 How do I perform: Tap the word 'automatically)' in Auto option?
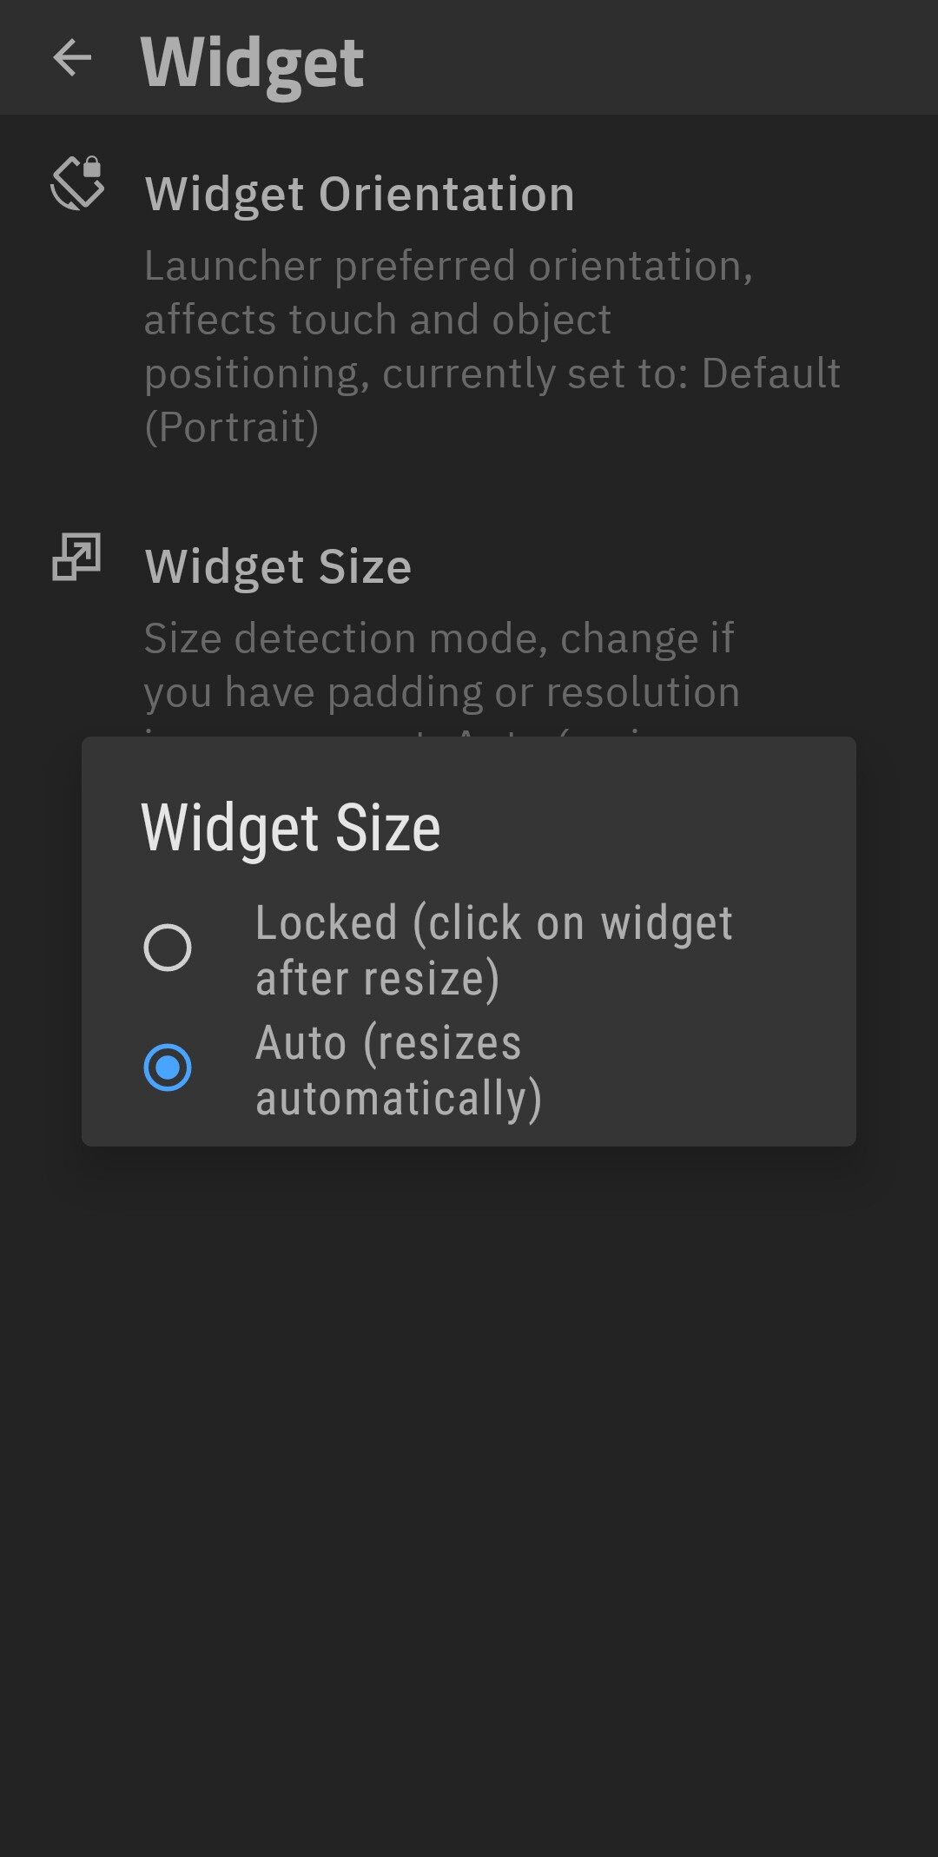(399, 1098)
